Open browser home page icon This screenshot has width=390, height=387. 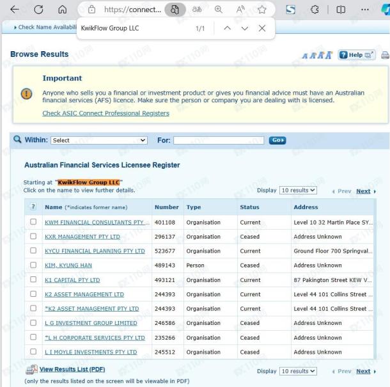(x=63, y=10)
